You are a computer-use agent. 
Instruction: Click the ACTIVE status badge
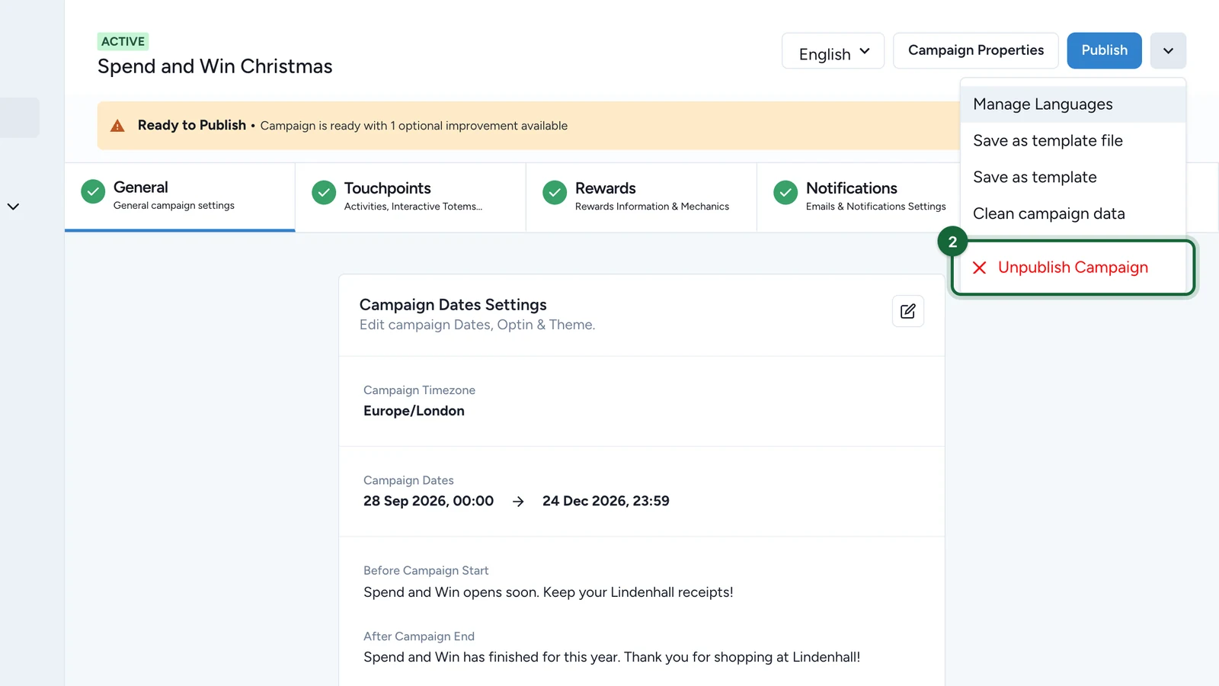pyautogui.click(x=123, y=41)
